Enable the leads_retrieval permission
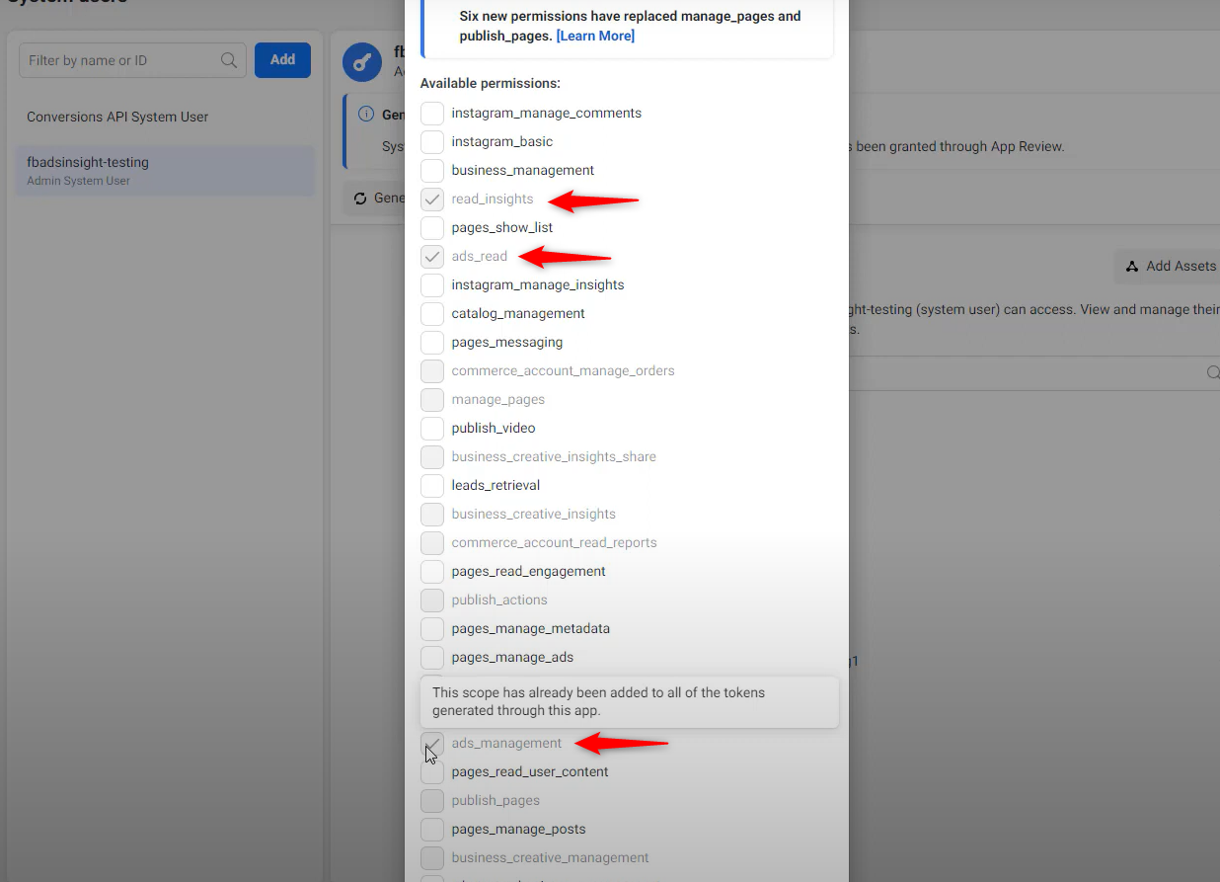This screenshot has height=882, width=1220. (x=432, y=485)
